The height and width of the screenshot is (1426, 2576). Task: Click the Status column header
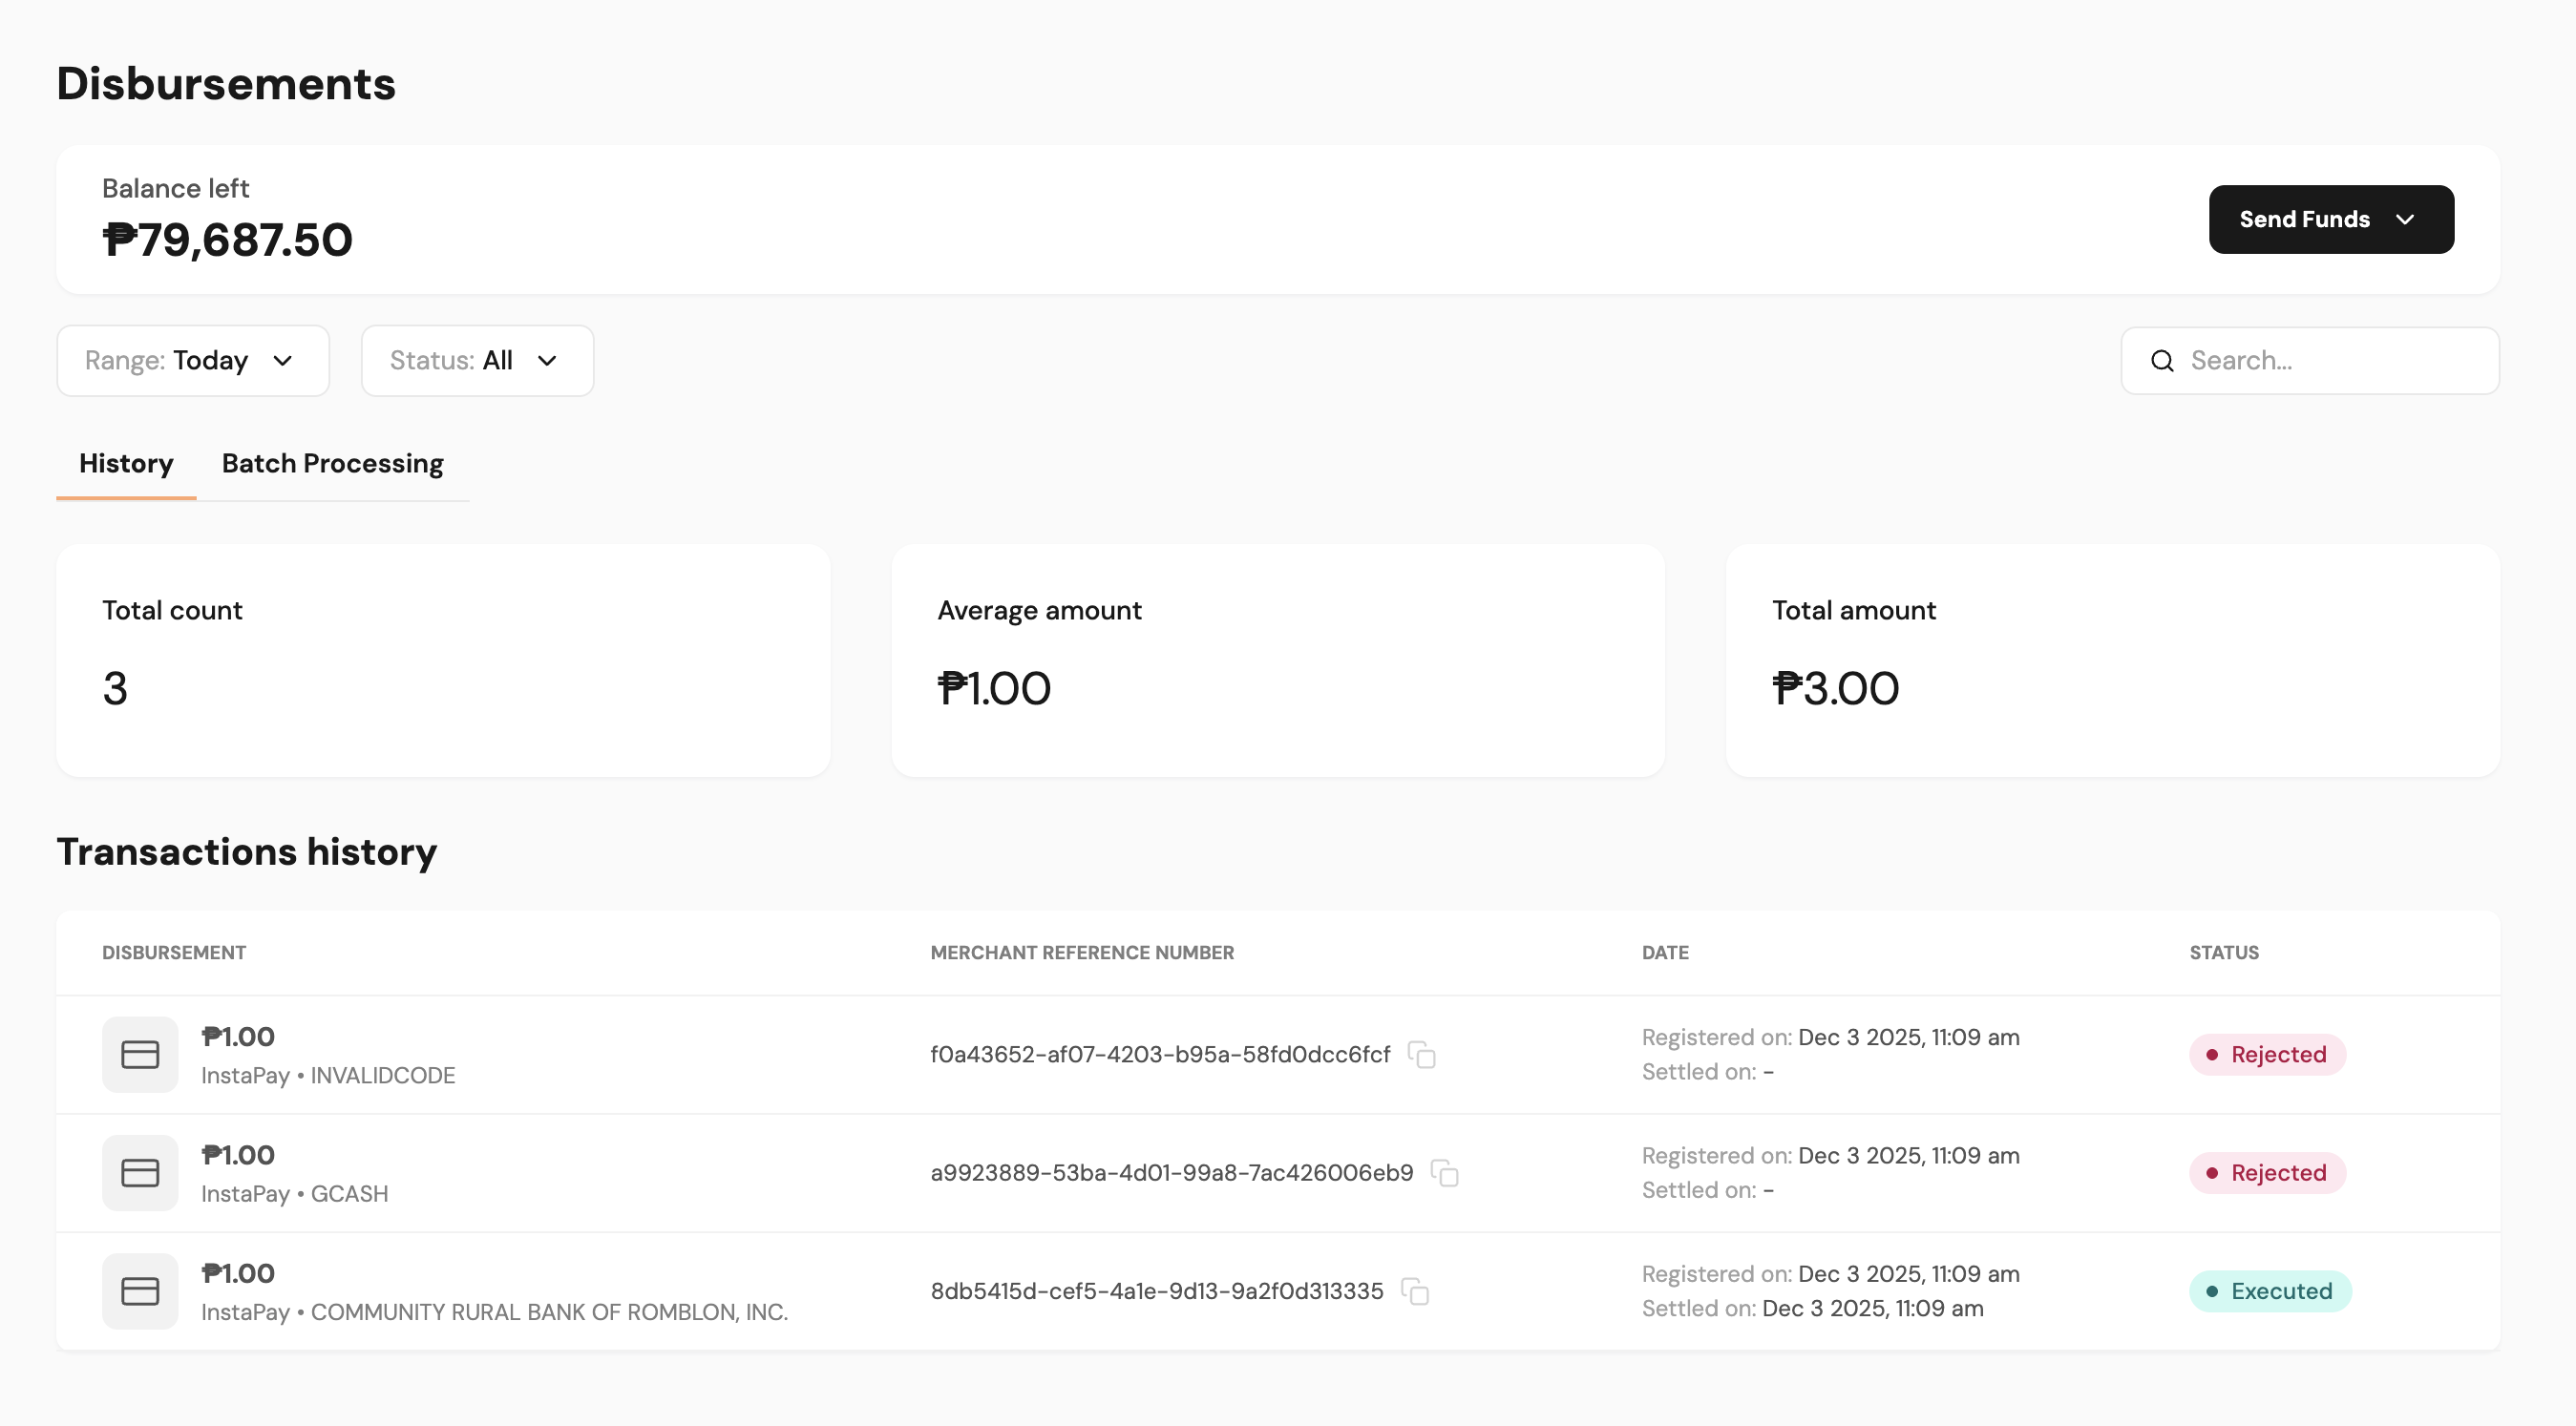point(2223,952)
